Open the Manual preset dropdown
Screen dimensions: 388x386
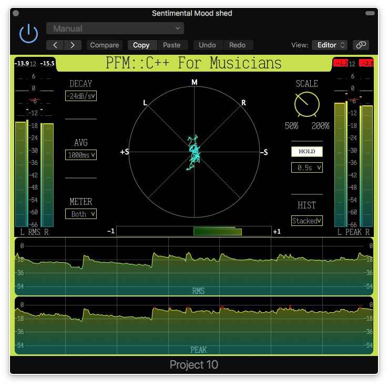[115, 28]
